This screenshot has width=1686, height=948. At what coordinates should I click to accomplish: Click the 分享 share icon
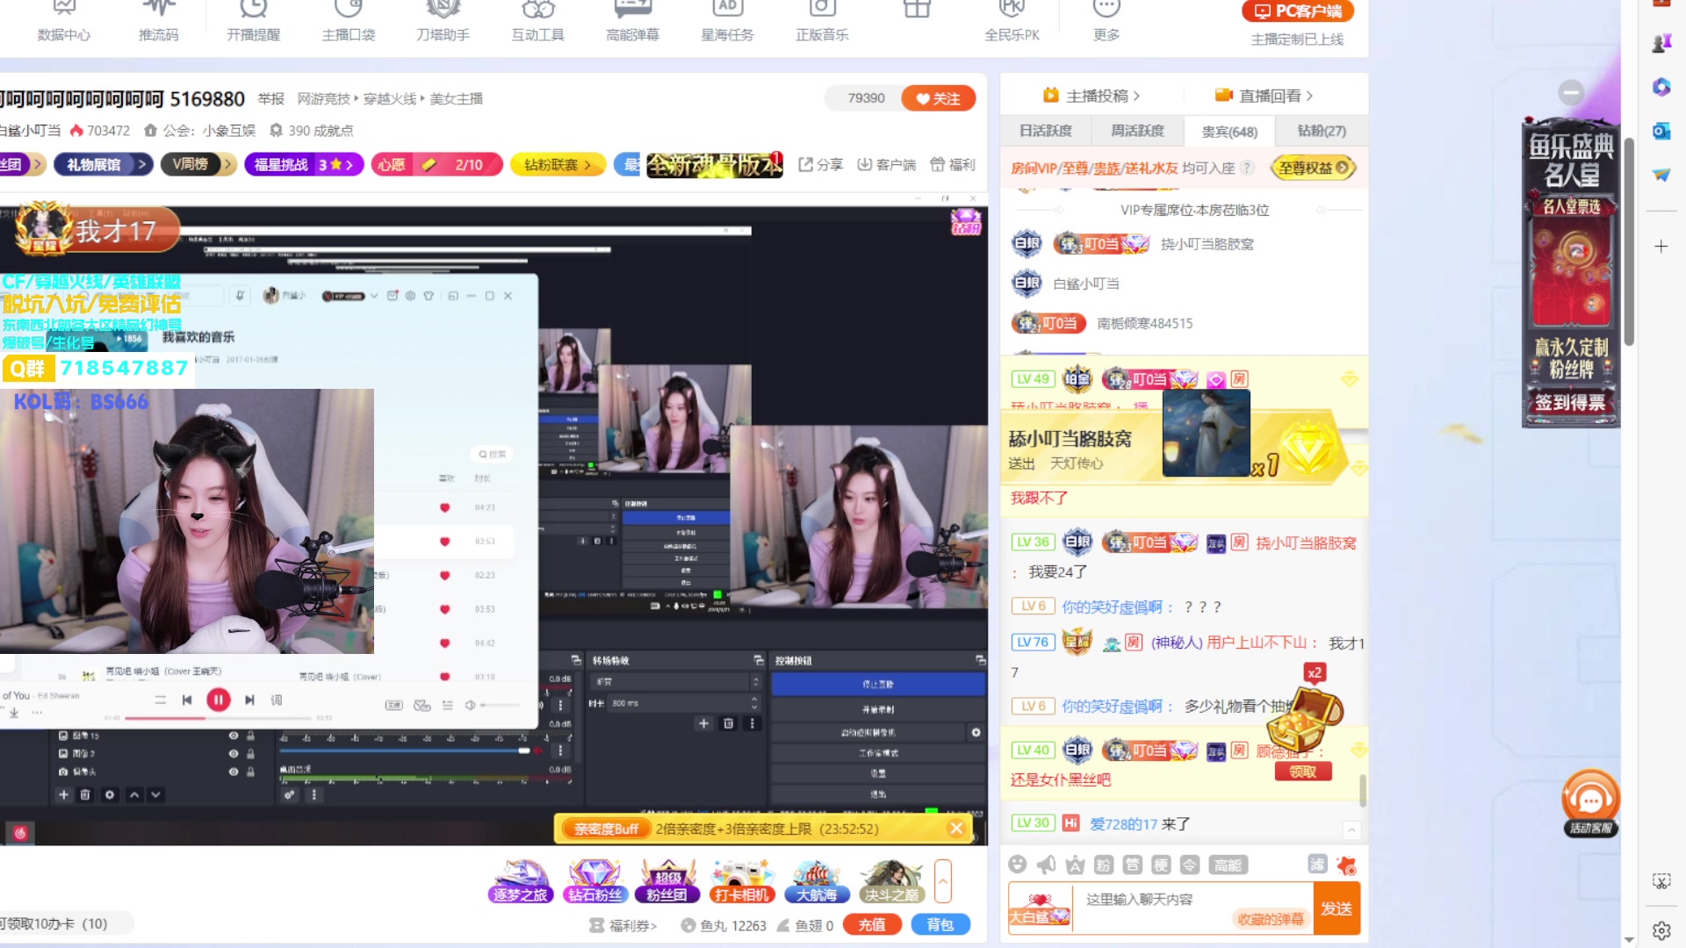point(820,164)
